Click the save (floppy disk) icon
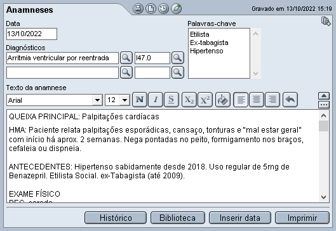The width and height of the screenshot is (336, 231). [x=138, y=9]
